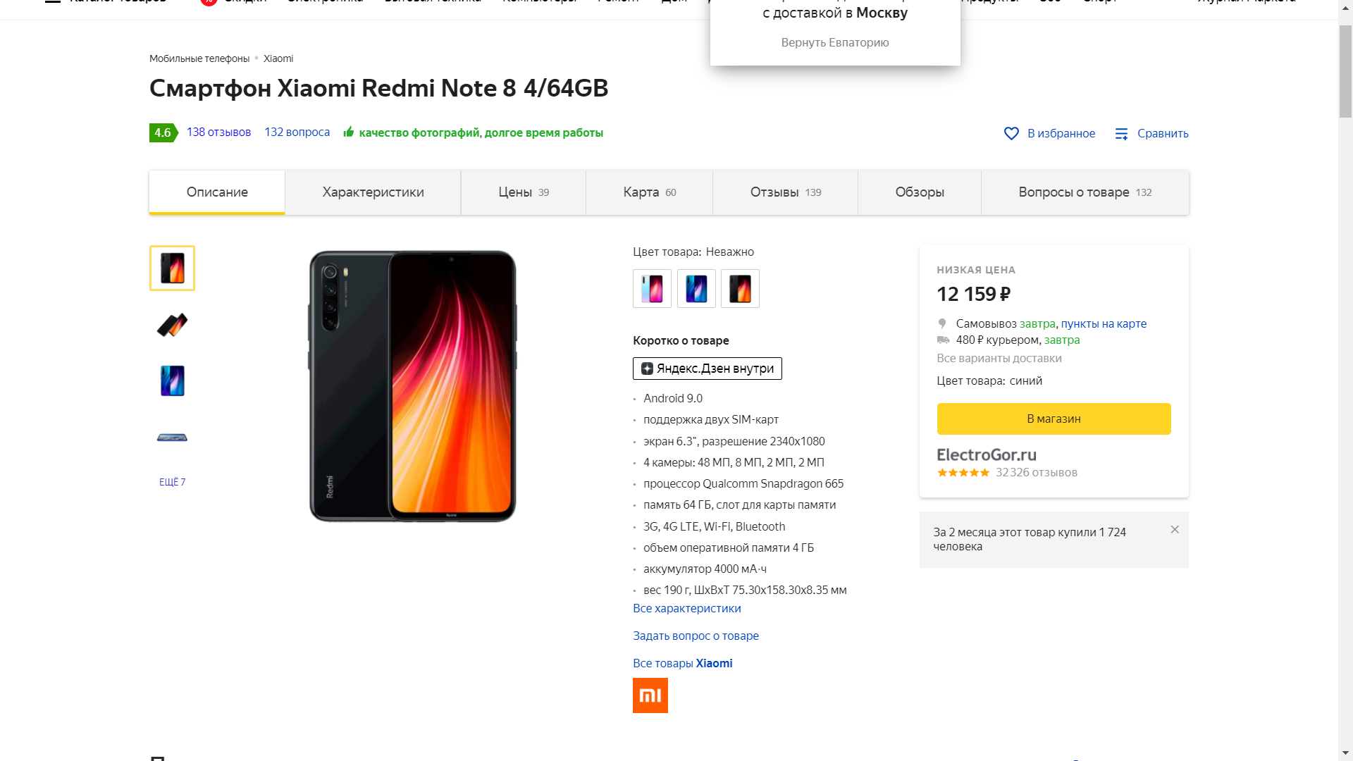Image resolution: width=1353 pixels, height=761 pixels.
Task: View the blue phone thumbnail
Action: 172,381
